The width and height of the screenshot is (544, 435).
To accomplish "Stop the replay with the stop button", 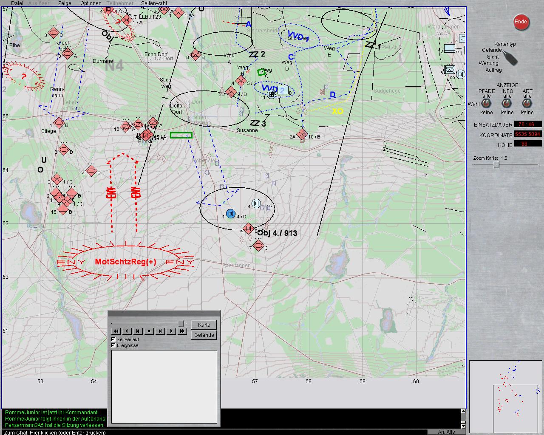I will click(x=149, y=331).
